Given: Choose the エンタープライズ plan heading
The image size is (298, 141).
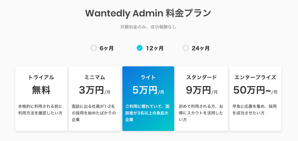Looking at the screenshot, I should tap(255, 77).
